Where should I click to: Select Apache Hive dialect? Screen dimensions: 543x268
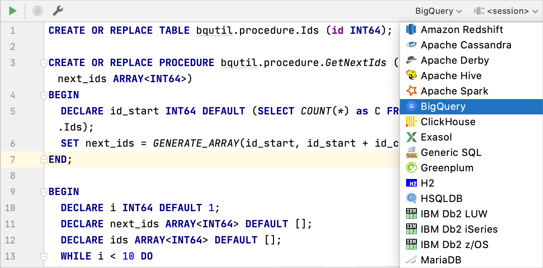point(471,76)
